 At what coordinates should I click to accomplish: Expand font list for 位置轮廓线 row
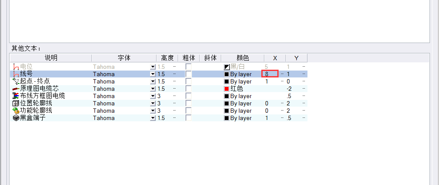153,103
